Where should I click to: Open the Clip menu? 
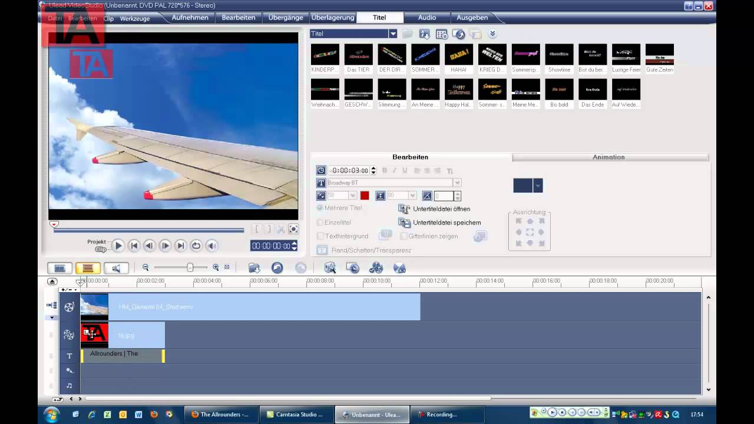point(108,18)
